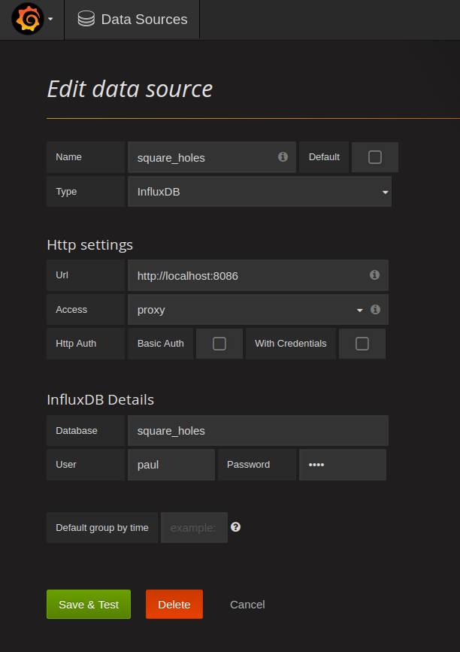The width and height of the screenshot is (460, 652).
Task: Click the Cancel link
Action: (x=247, y=605)
